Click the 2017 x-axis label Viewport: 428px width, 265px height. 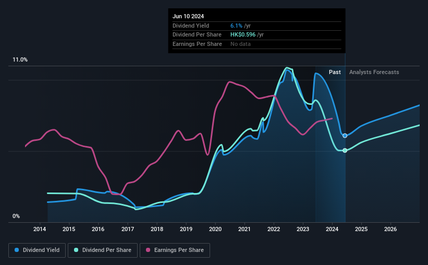[128, 229]
